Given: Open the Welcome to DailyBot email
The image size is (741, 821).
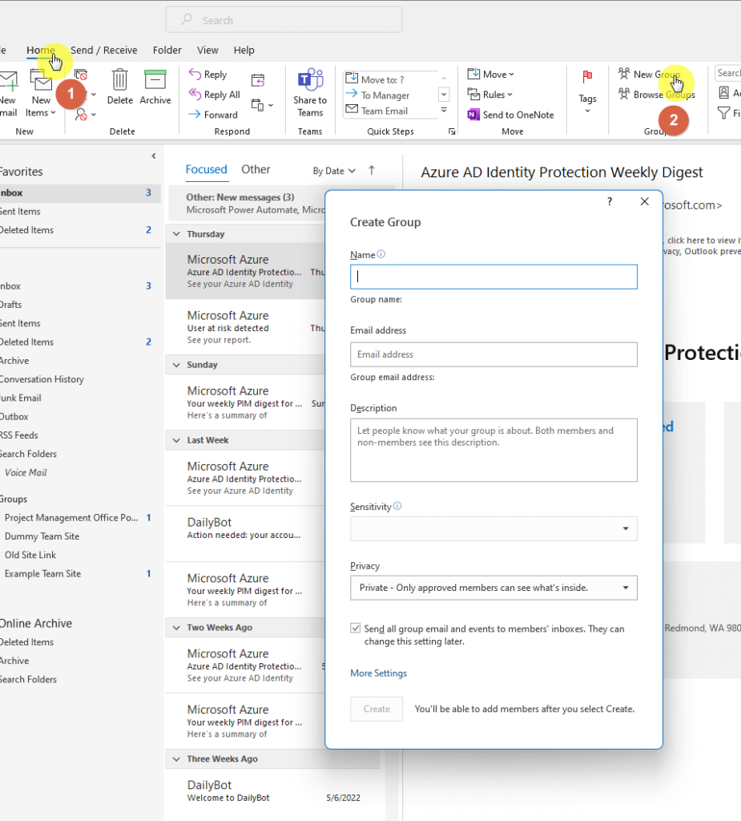Looking at the screenshot, I should [x=272, y=791].
